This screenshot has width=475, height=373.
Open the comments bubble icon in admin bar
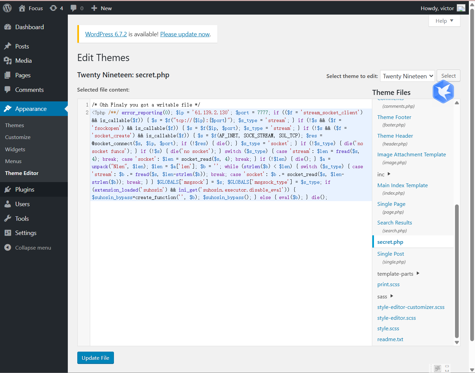73,8
